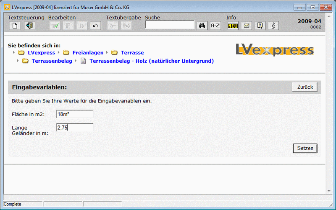This screenshot has width=336, height=210.
Task: Minimize the LVexpress window
Action: pos(299,8)
